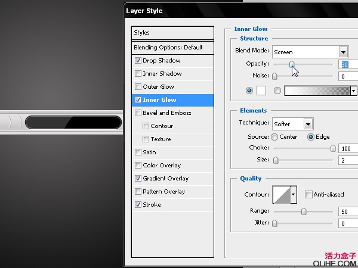Open the Blend Mode Screen dropdown

click(x=310, y=52)
